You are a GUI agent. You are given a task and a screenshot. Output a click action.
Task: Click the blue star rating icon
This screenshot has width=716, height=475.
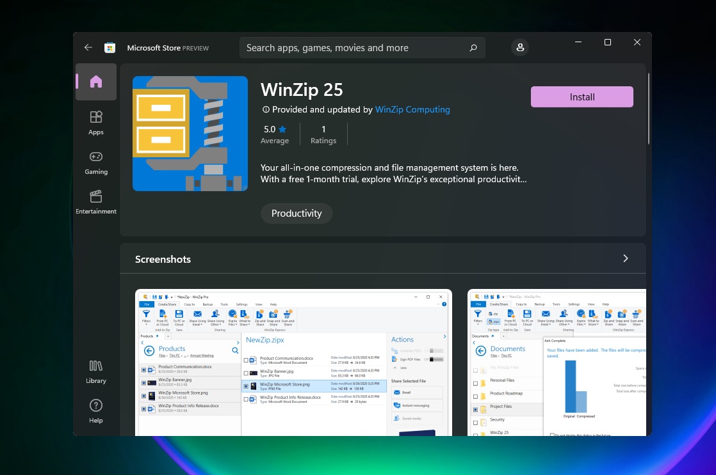[282, 129]
